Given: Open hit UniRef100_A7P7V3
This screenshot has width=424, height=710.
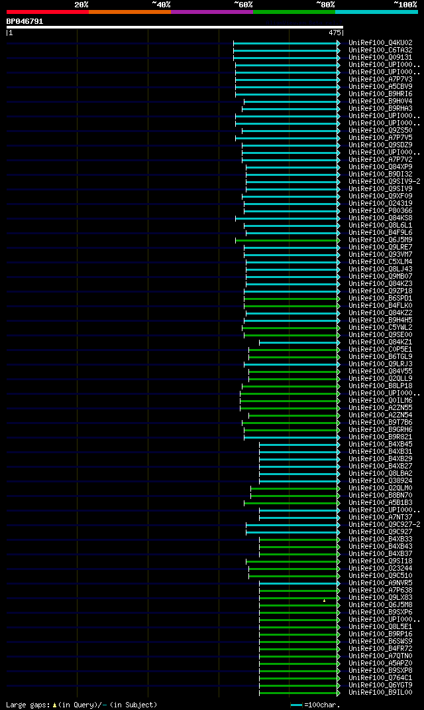Looking at the screenshot, I should click(x=380, y=79).
